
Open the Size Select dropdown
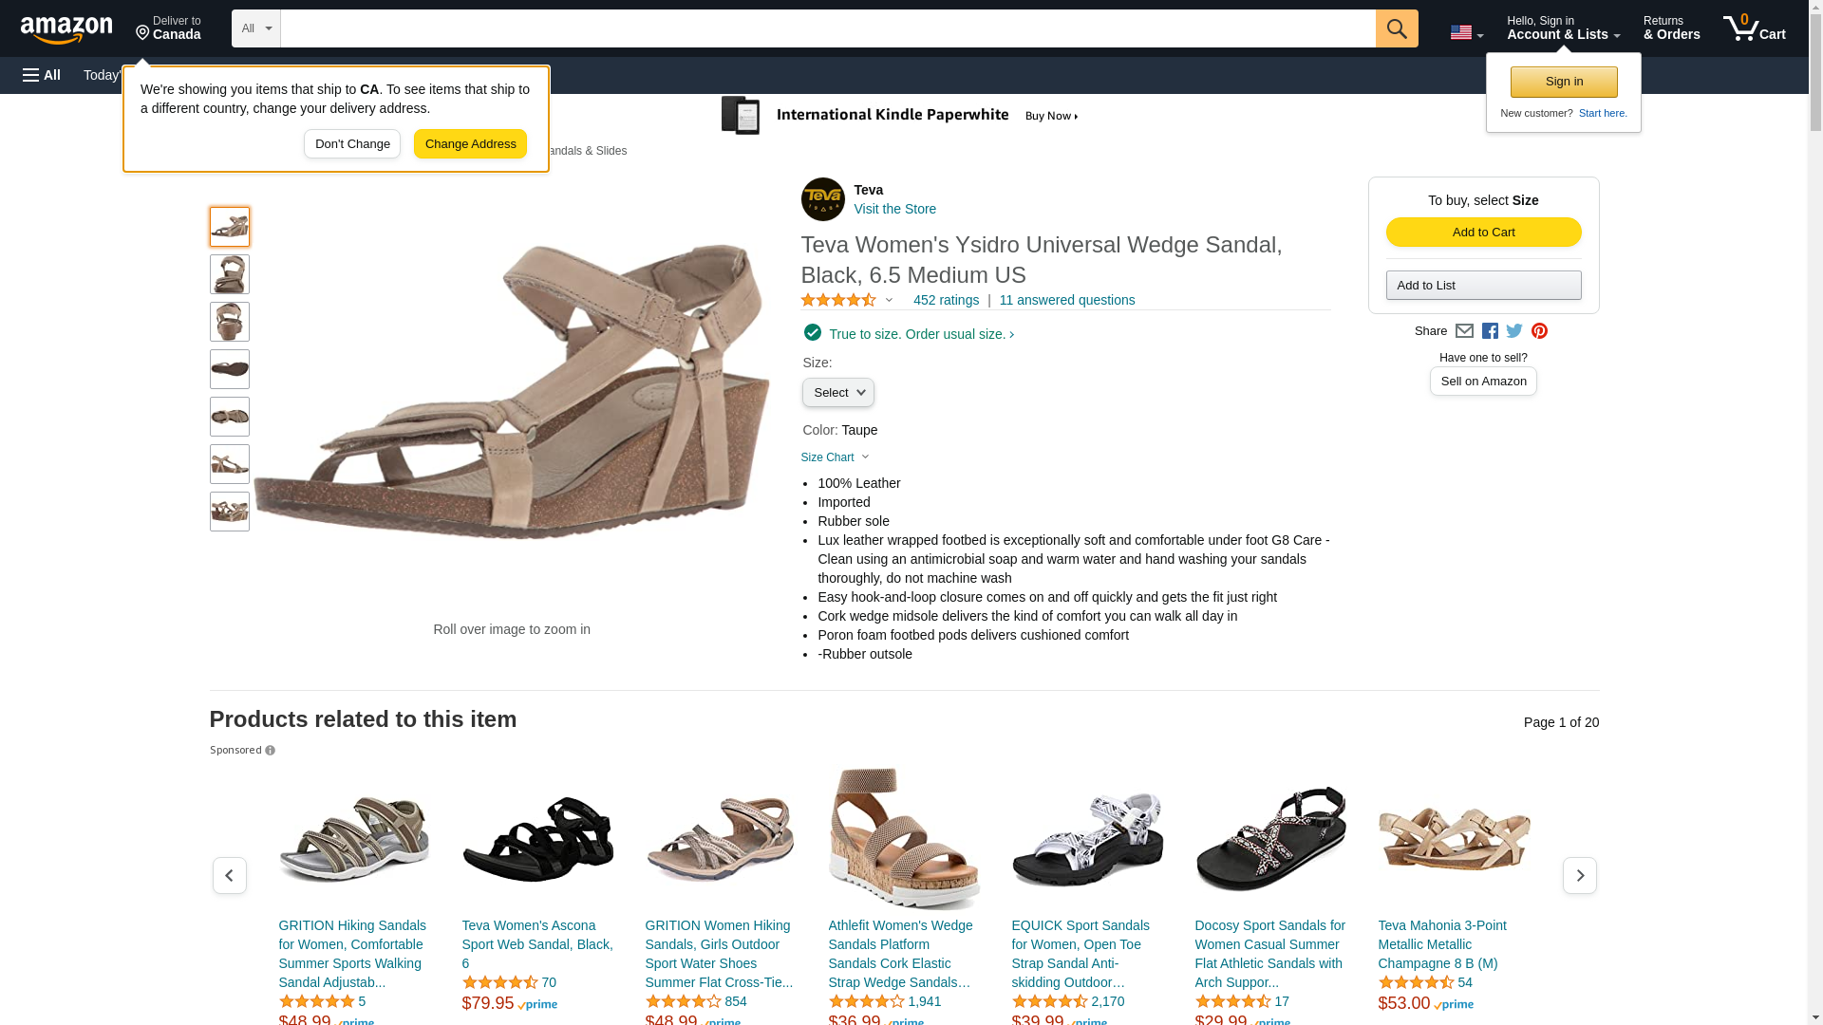coord(838,393)
